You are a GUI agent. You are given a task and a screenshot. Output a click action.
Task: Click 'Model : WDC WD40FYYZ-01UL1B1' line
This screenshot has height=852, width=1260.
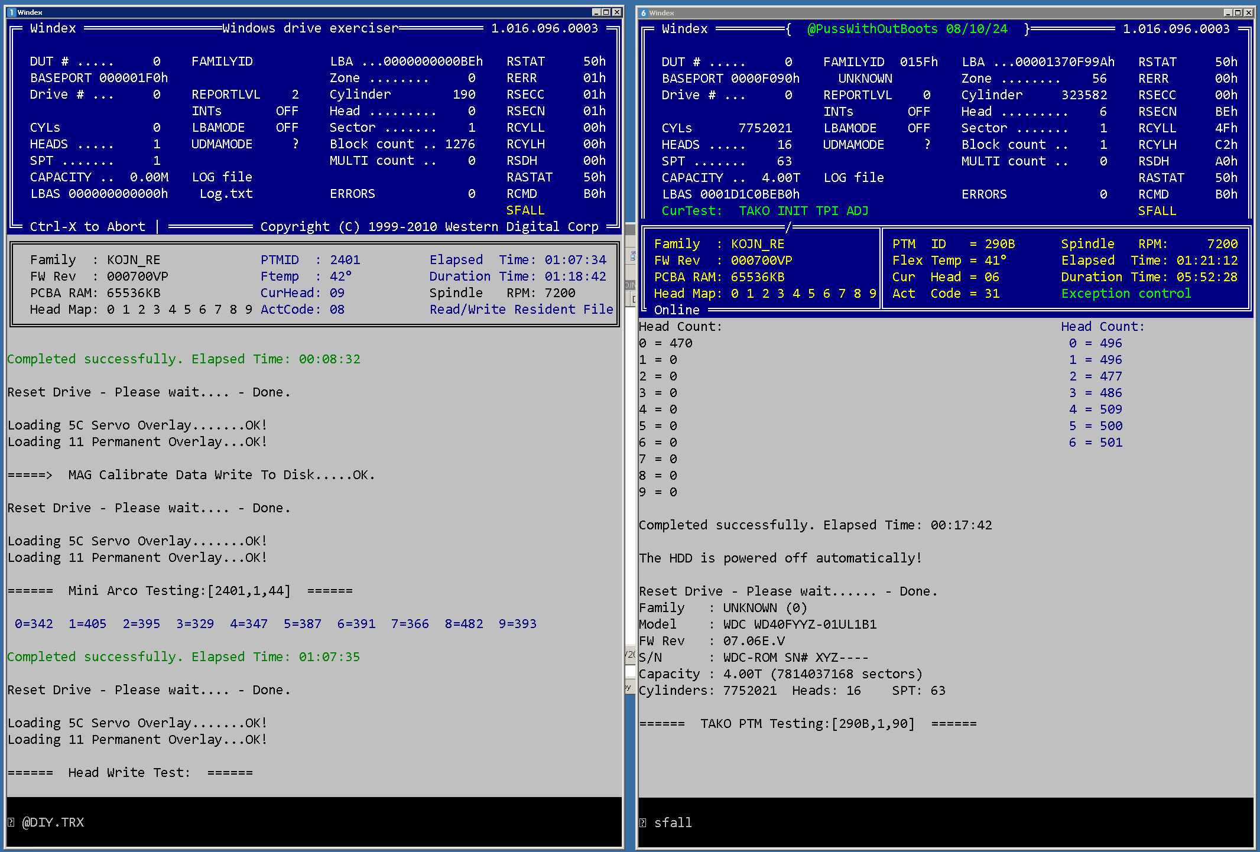(x=758, y=624)
